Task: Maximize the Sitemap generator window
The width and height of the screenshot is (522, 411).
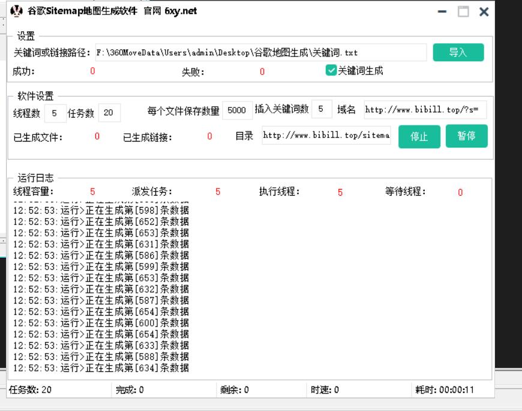Action: coord(463,11)
